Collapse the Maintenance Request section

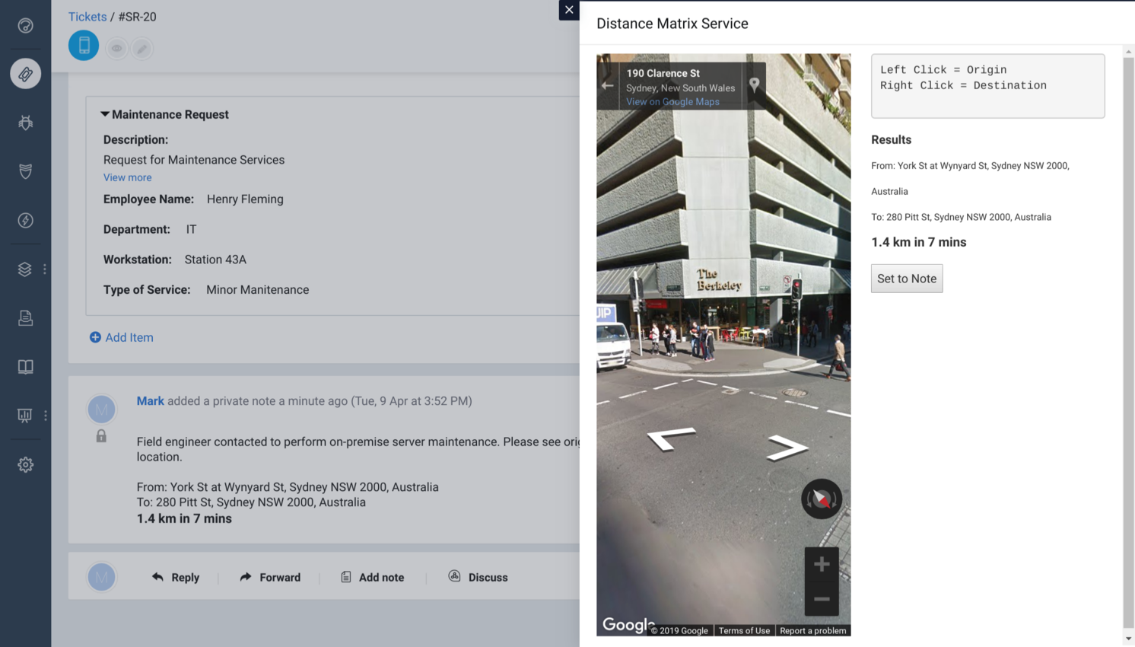coord(105,114)
